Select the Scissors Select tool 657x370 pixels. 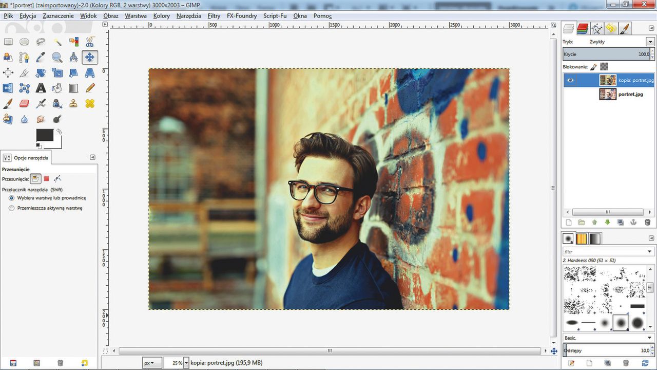pyautogui.click(x=90, y=42)
